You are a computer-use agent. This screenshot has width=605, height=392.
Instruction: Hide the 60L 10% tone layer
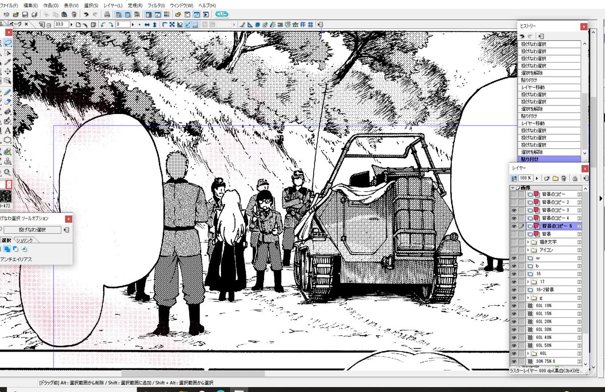514,306
